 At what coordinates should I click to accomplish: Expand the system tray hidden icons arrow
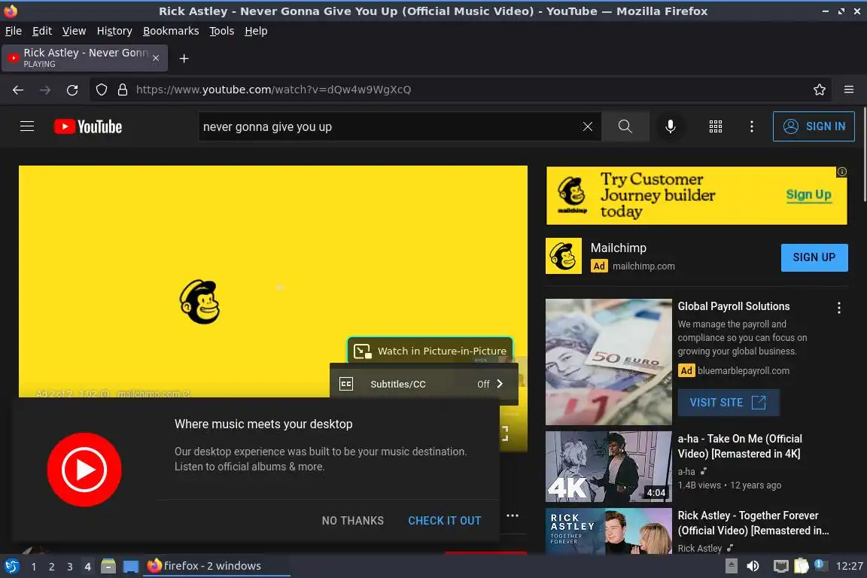[731, 566]
